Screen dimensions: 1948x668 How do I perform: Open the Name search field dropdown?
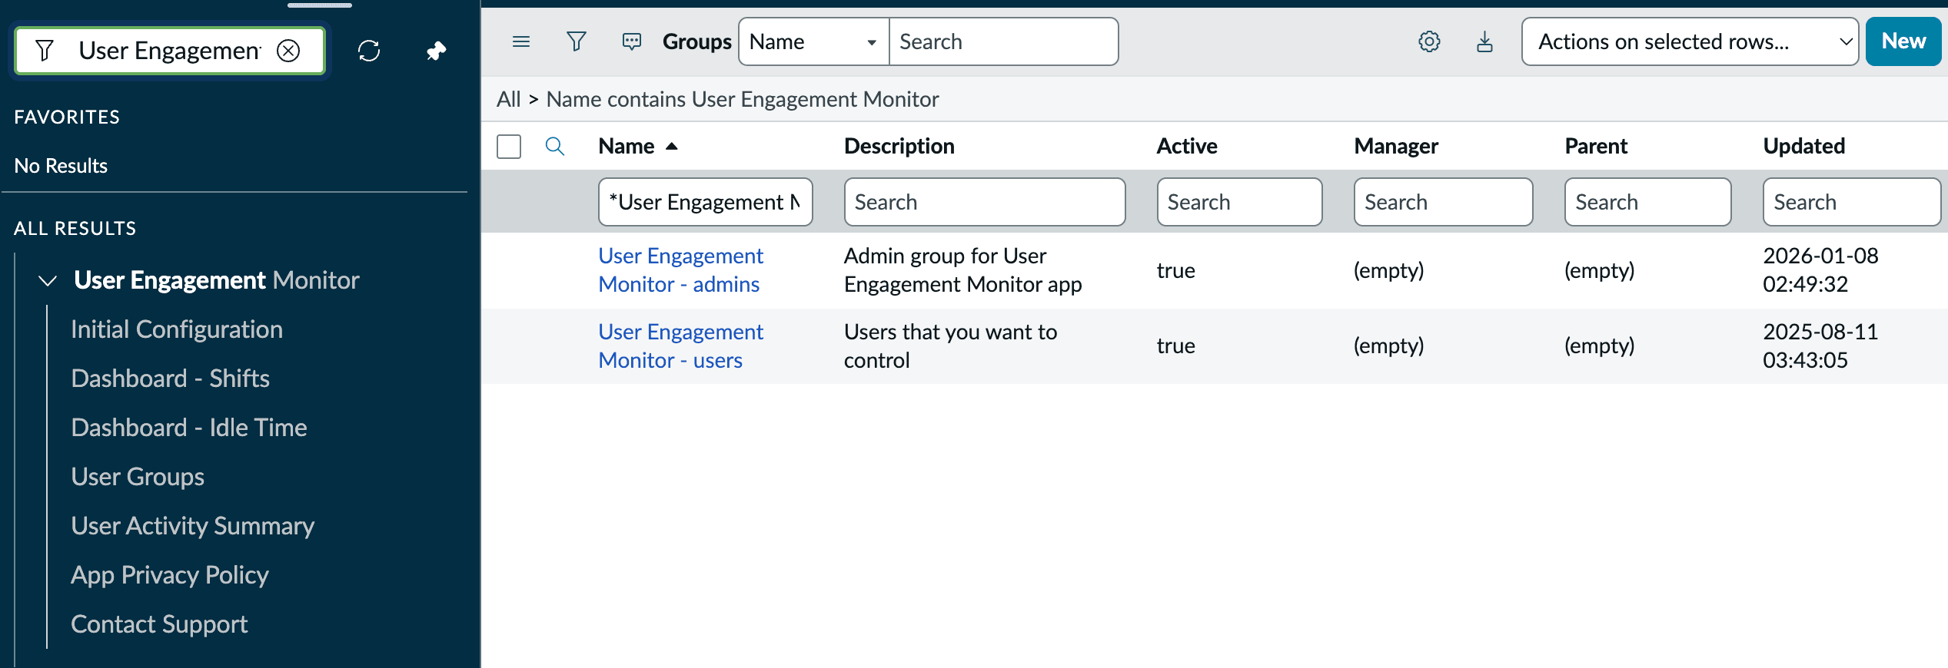tap(813, 41)
